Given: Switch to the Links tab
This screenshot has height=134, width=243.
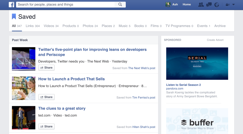Looking at the screenshot, I should click(33, 26).
